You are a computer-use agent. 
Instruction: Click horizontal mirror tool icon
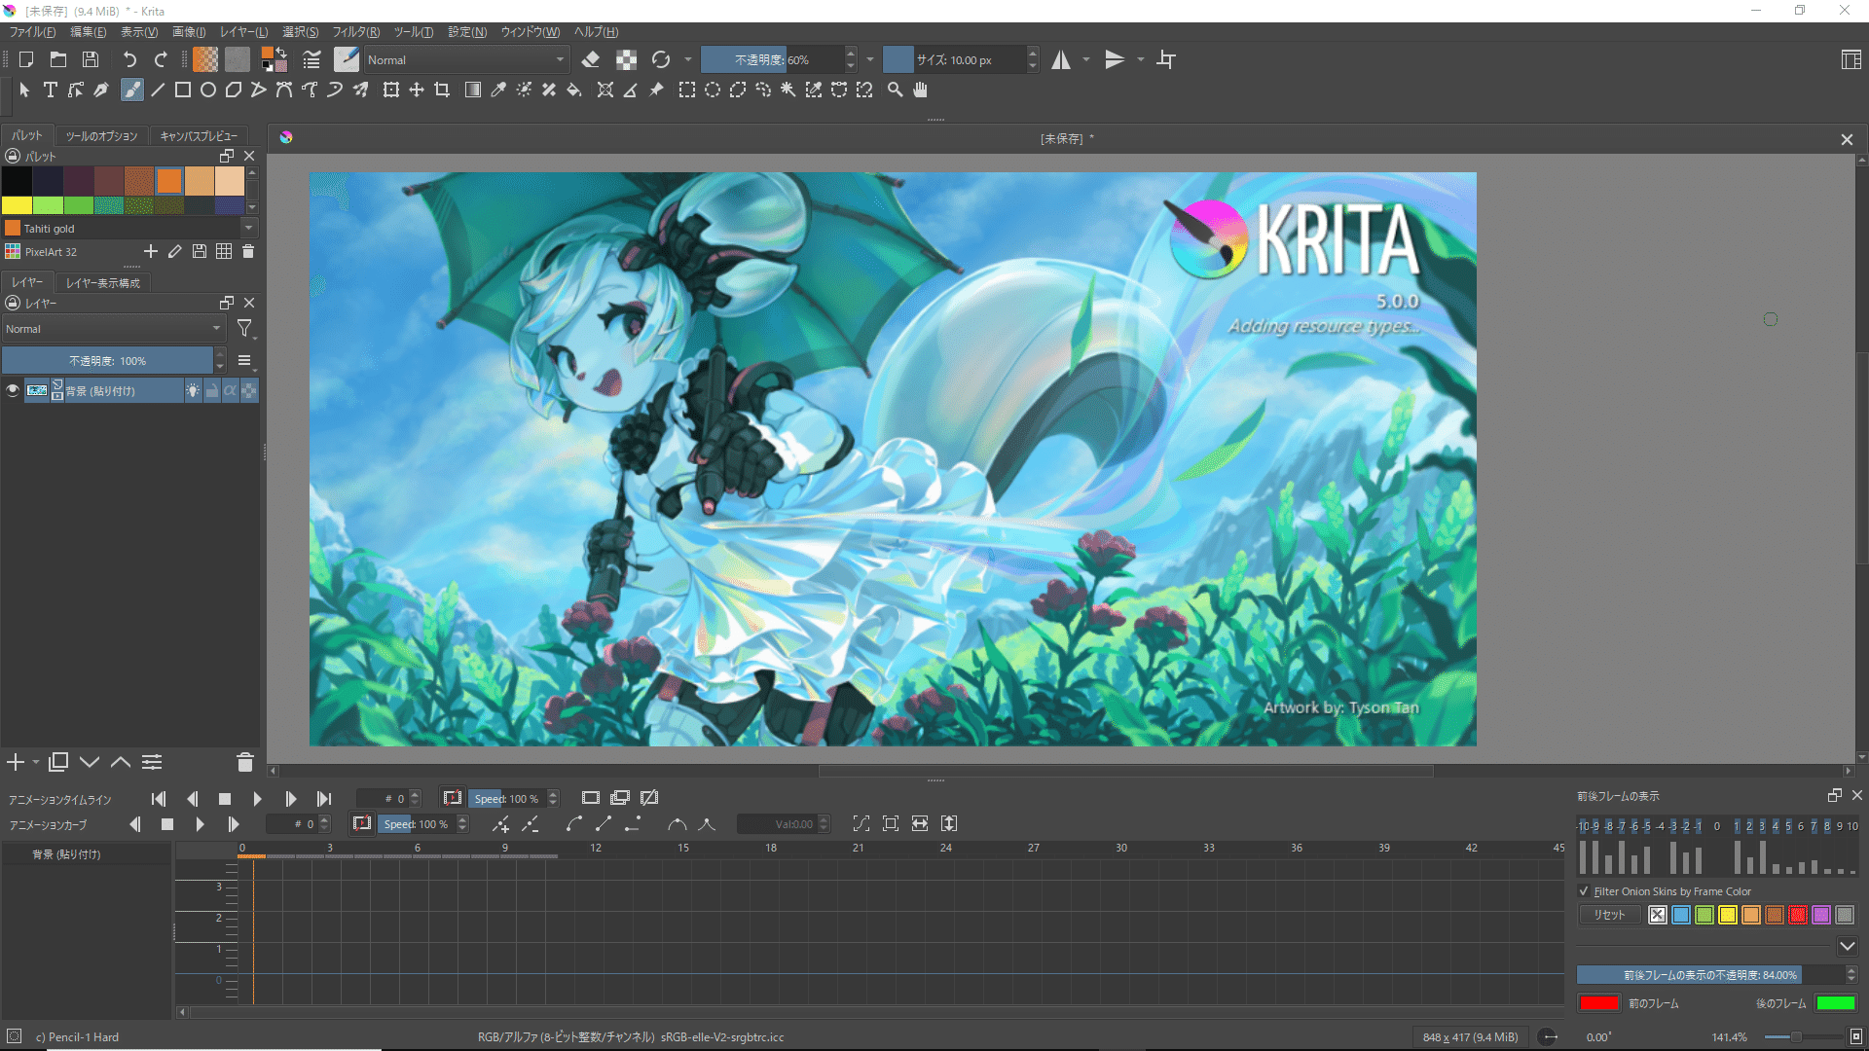pyautogui.click(x=1061, y=59)
